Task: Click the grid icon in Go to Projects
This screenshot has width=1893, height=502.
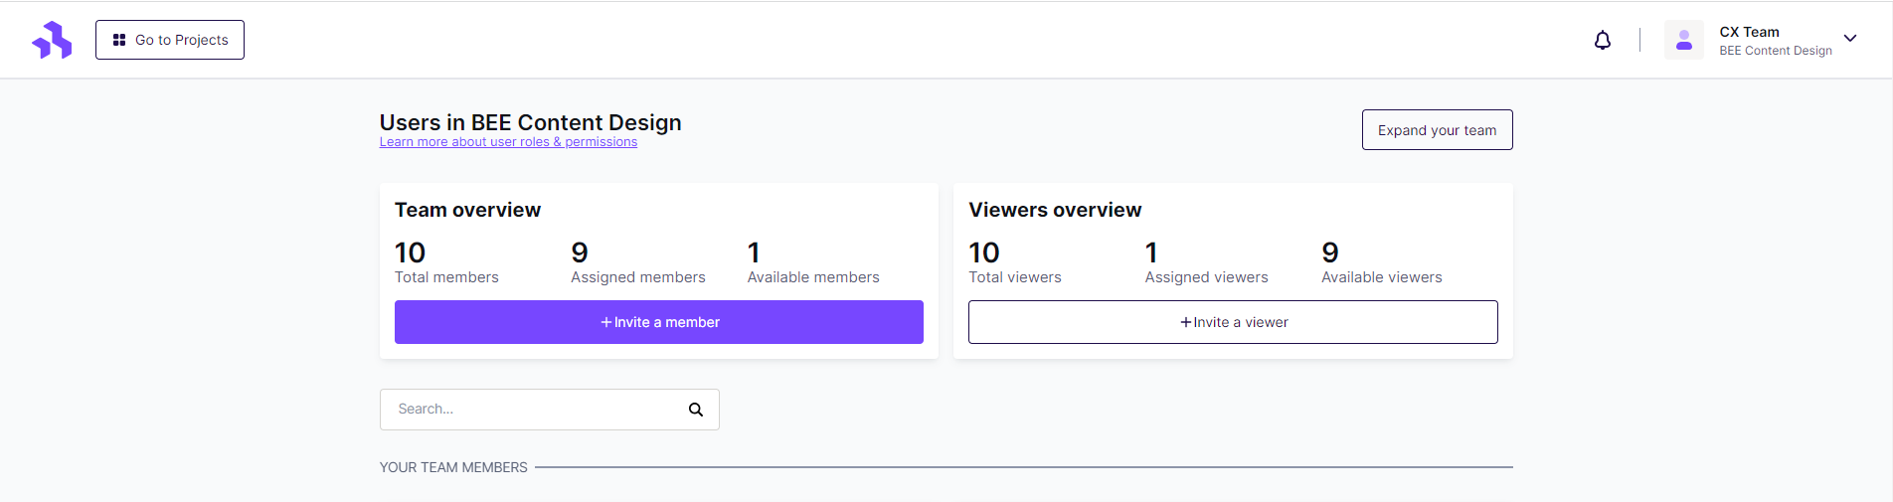Action: [119, 40]
